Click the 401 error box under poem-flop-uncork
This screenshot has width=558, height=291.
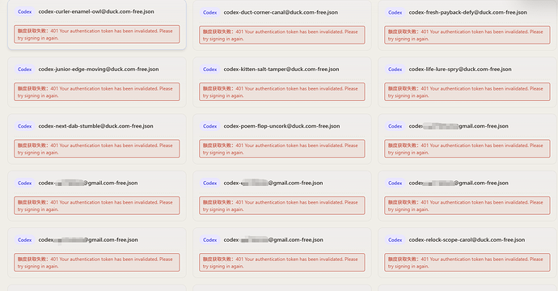tap(282, 149)
